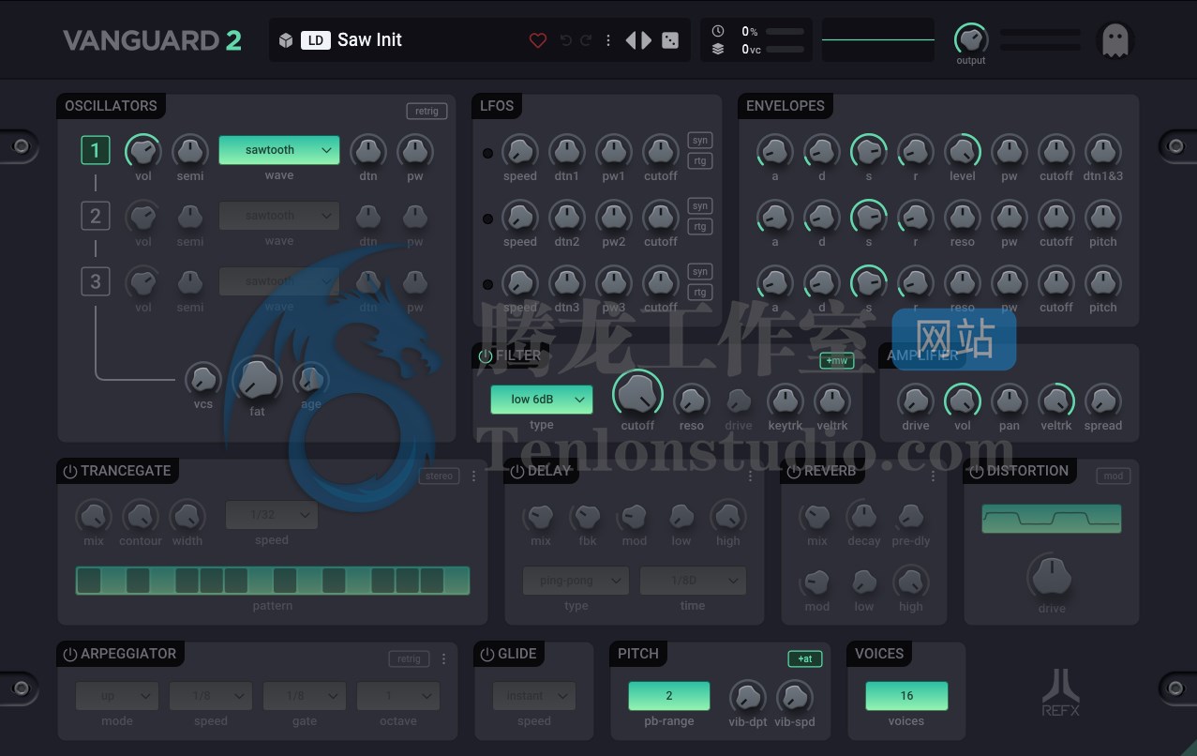Viewport: 1197px width, 756px height.
Task: Click the amplifier spread knob
Action: click(x=1103, y=401)
